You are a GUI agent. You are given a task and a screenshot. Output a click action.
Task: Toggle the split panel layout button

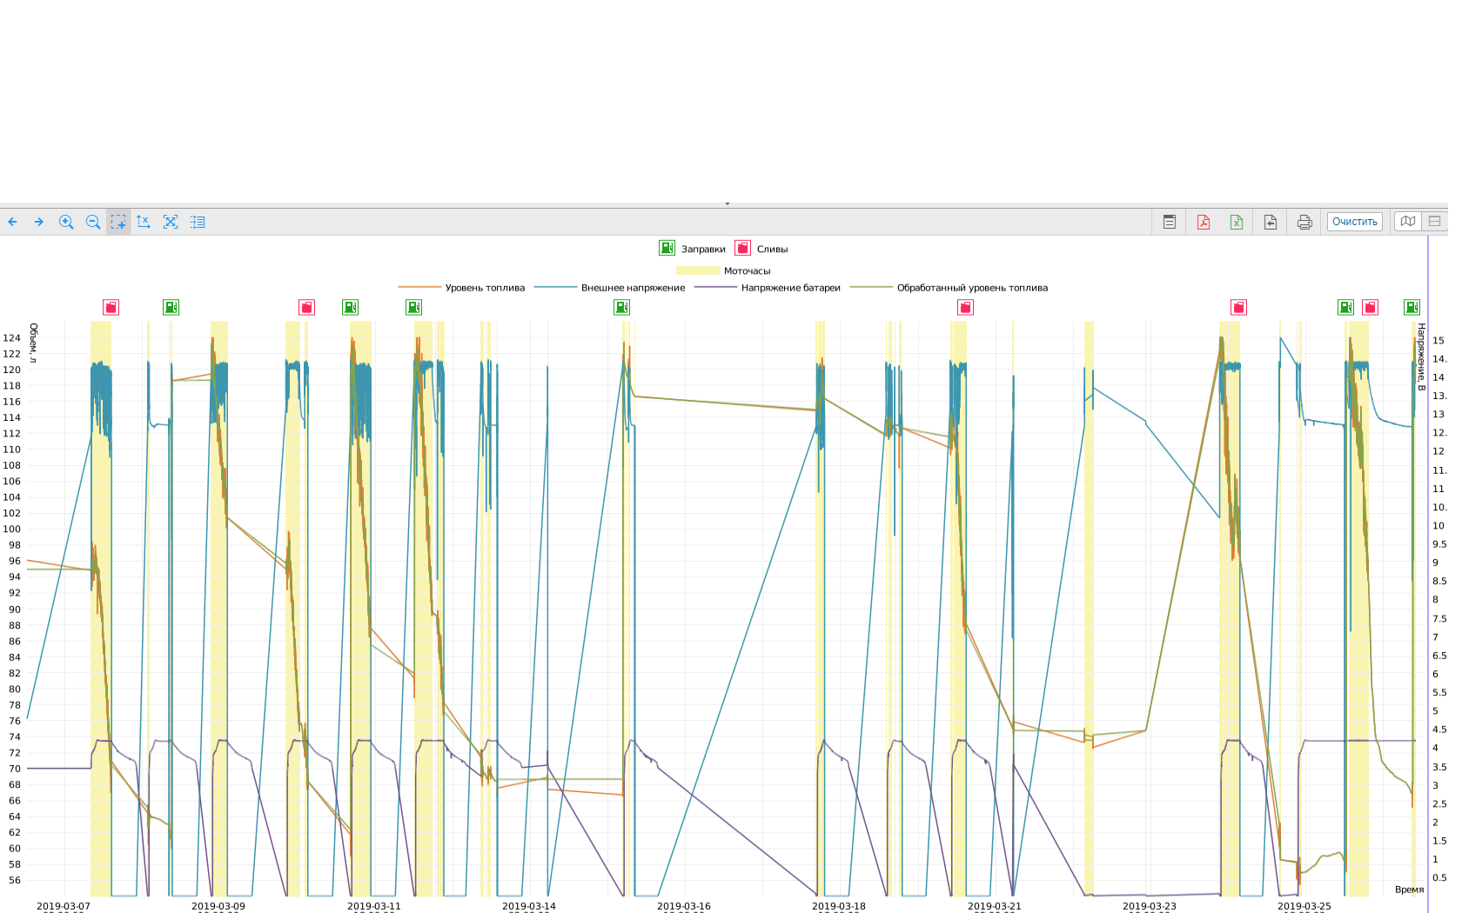click(x=1435, y=222)
